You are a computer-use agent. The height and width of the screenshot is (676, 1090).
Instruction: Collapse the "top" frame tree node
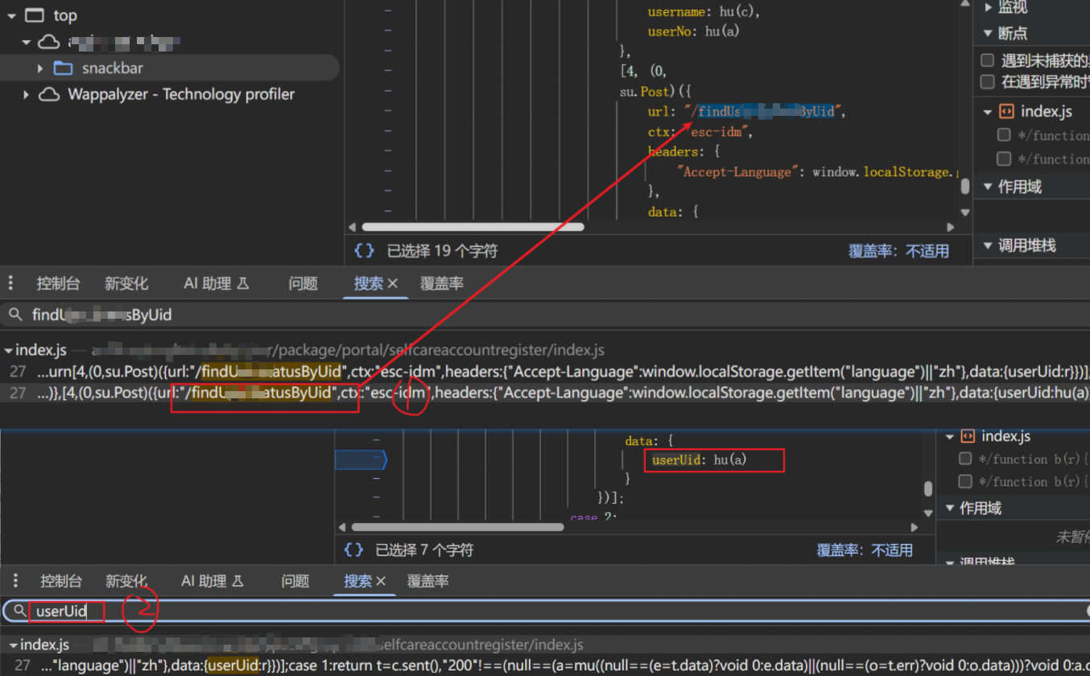pos(10,15)
